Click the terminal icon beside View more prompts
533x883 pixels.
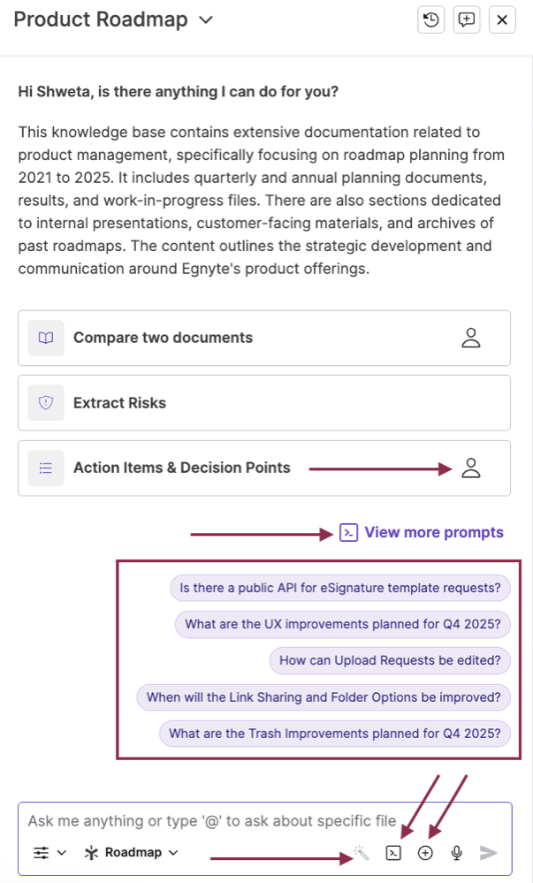348,532
